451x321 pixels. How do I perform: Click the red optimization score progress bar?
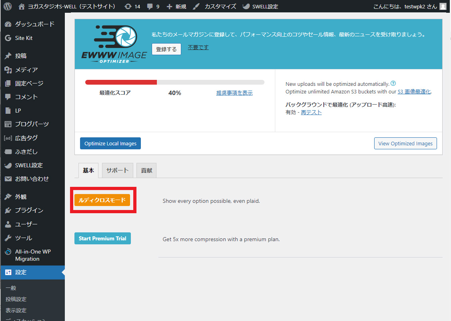pyautogui.click(x=121, y=82)
